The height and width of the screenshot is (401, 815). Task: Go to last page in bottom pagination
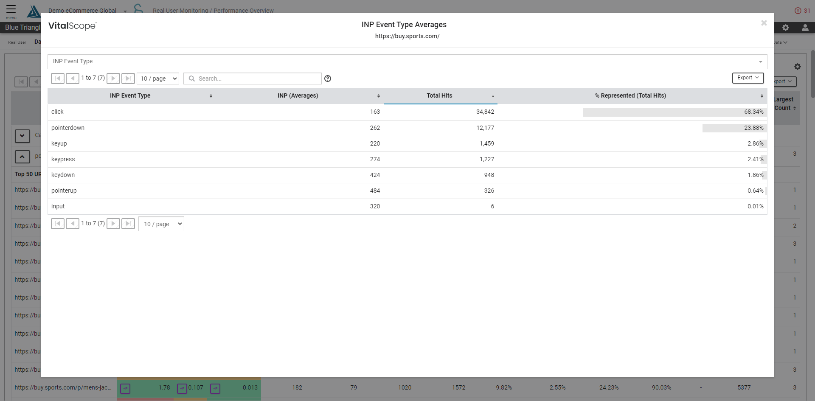coord(128,224)
